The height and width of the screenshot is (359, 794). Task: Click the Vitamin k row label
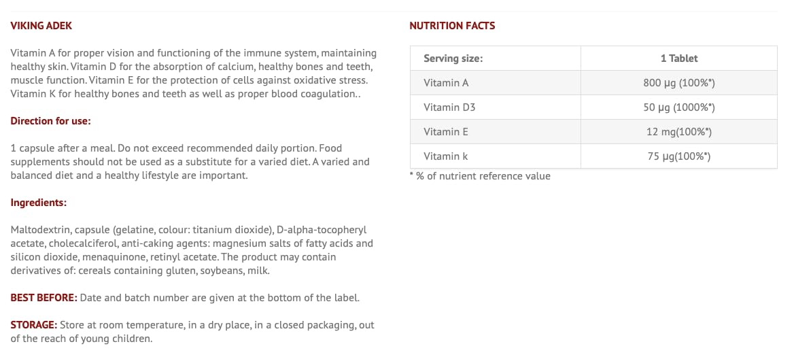pos(445,156)
